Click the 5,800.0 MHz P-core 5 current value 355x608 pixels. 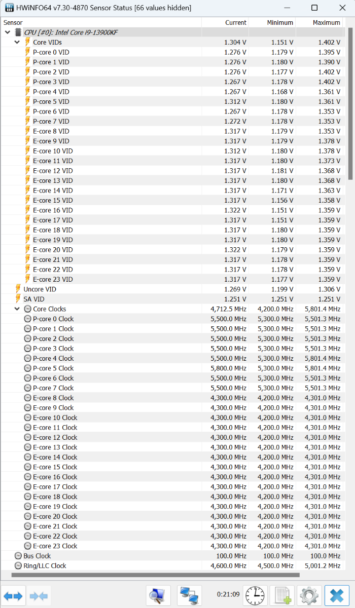(x=228, y=368)
